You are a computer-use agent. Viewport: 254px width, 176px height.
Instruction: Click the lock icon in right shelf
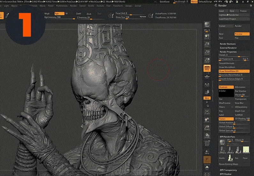tap(207, 92)
